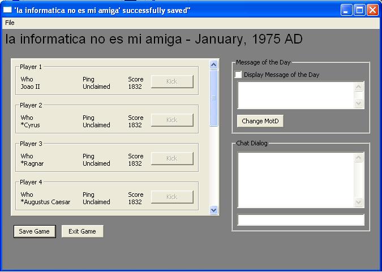Image resolution: width=382 pixels, height=272 pixels.
Task: Maximize the game server window
Action: (359, 10)
